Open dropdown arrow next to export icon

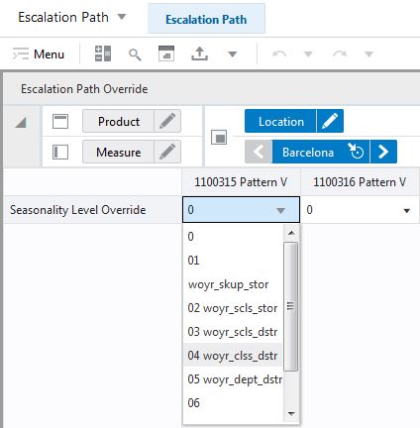(233, 54)
